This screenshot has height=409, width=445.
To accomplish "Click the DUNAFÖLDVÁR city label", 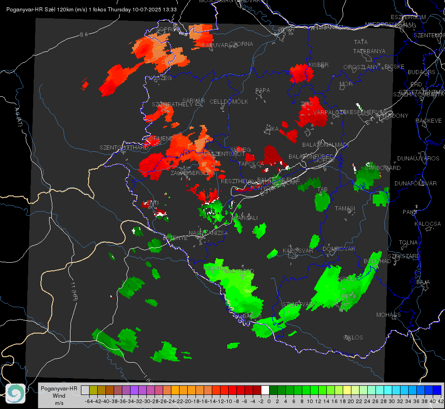I will pos(415,184).
